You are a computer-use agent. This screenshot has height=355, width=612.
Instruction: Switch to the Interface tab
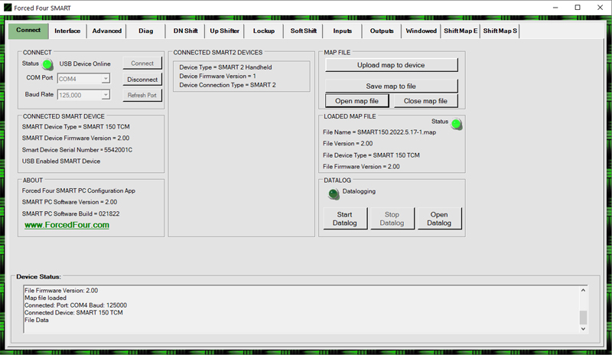click(67, 31)
